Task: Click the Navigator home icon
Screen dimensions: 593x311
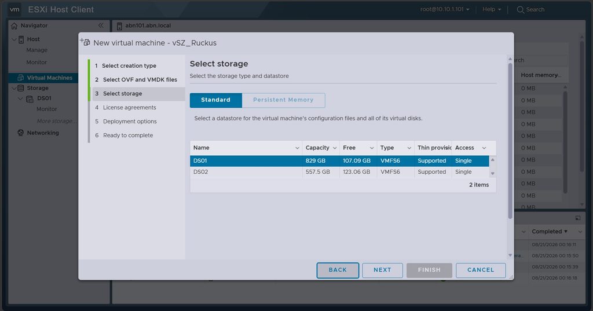Action: (x=14, y=25)
